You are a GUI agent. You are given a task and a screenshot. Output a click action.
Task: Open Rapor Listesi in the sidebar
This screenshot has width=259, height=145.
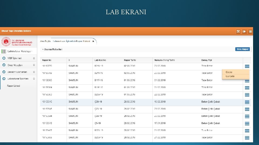click(x=13, y=86)
